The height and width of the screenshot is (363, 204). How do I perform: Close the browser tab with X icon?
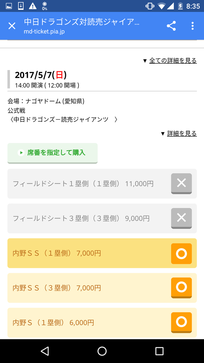pos(12,26)
